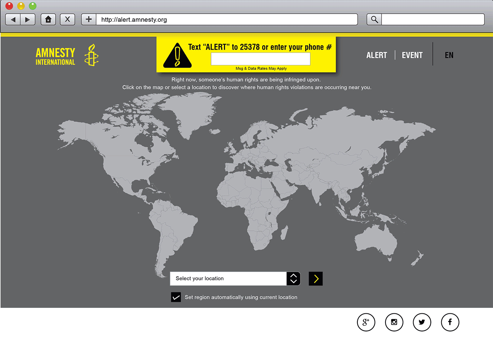Go to the EVENT section

click(x=412, y=55)
